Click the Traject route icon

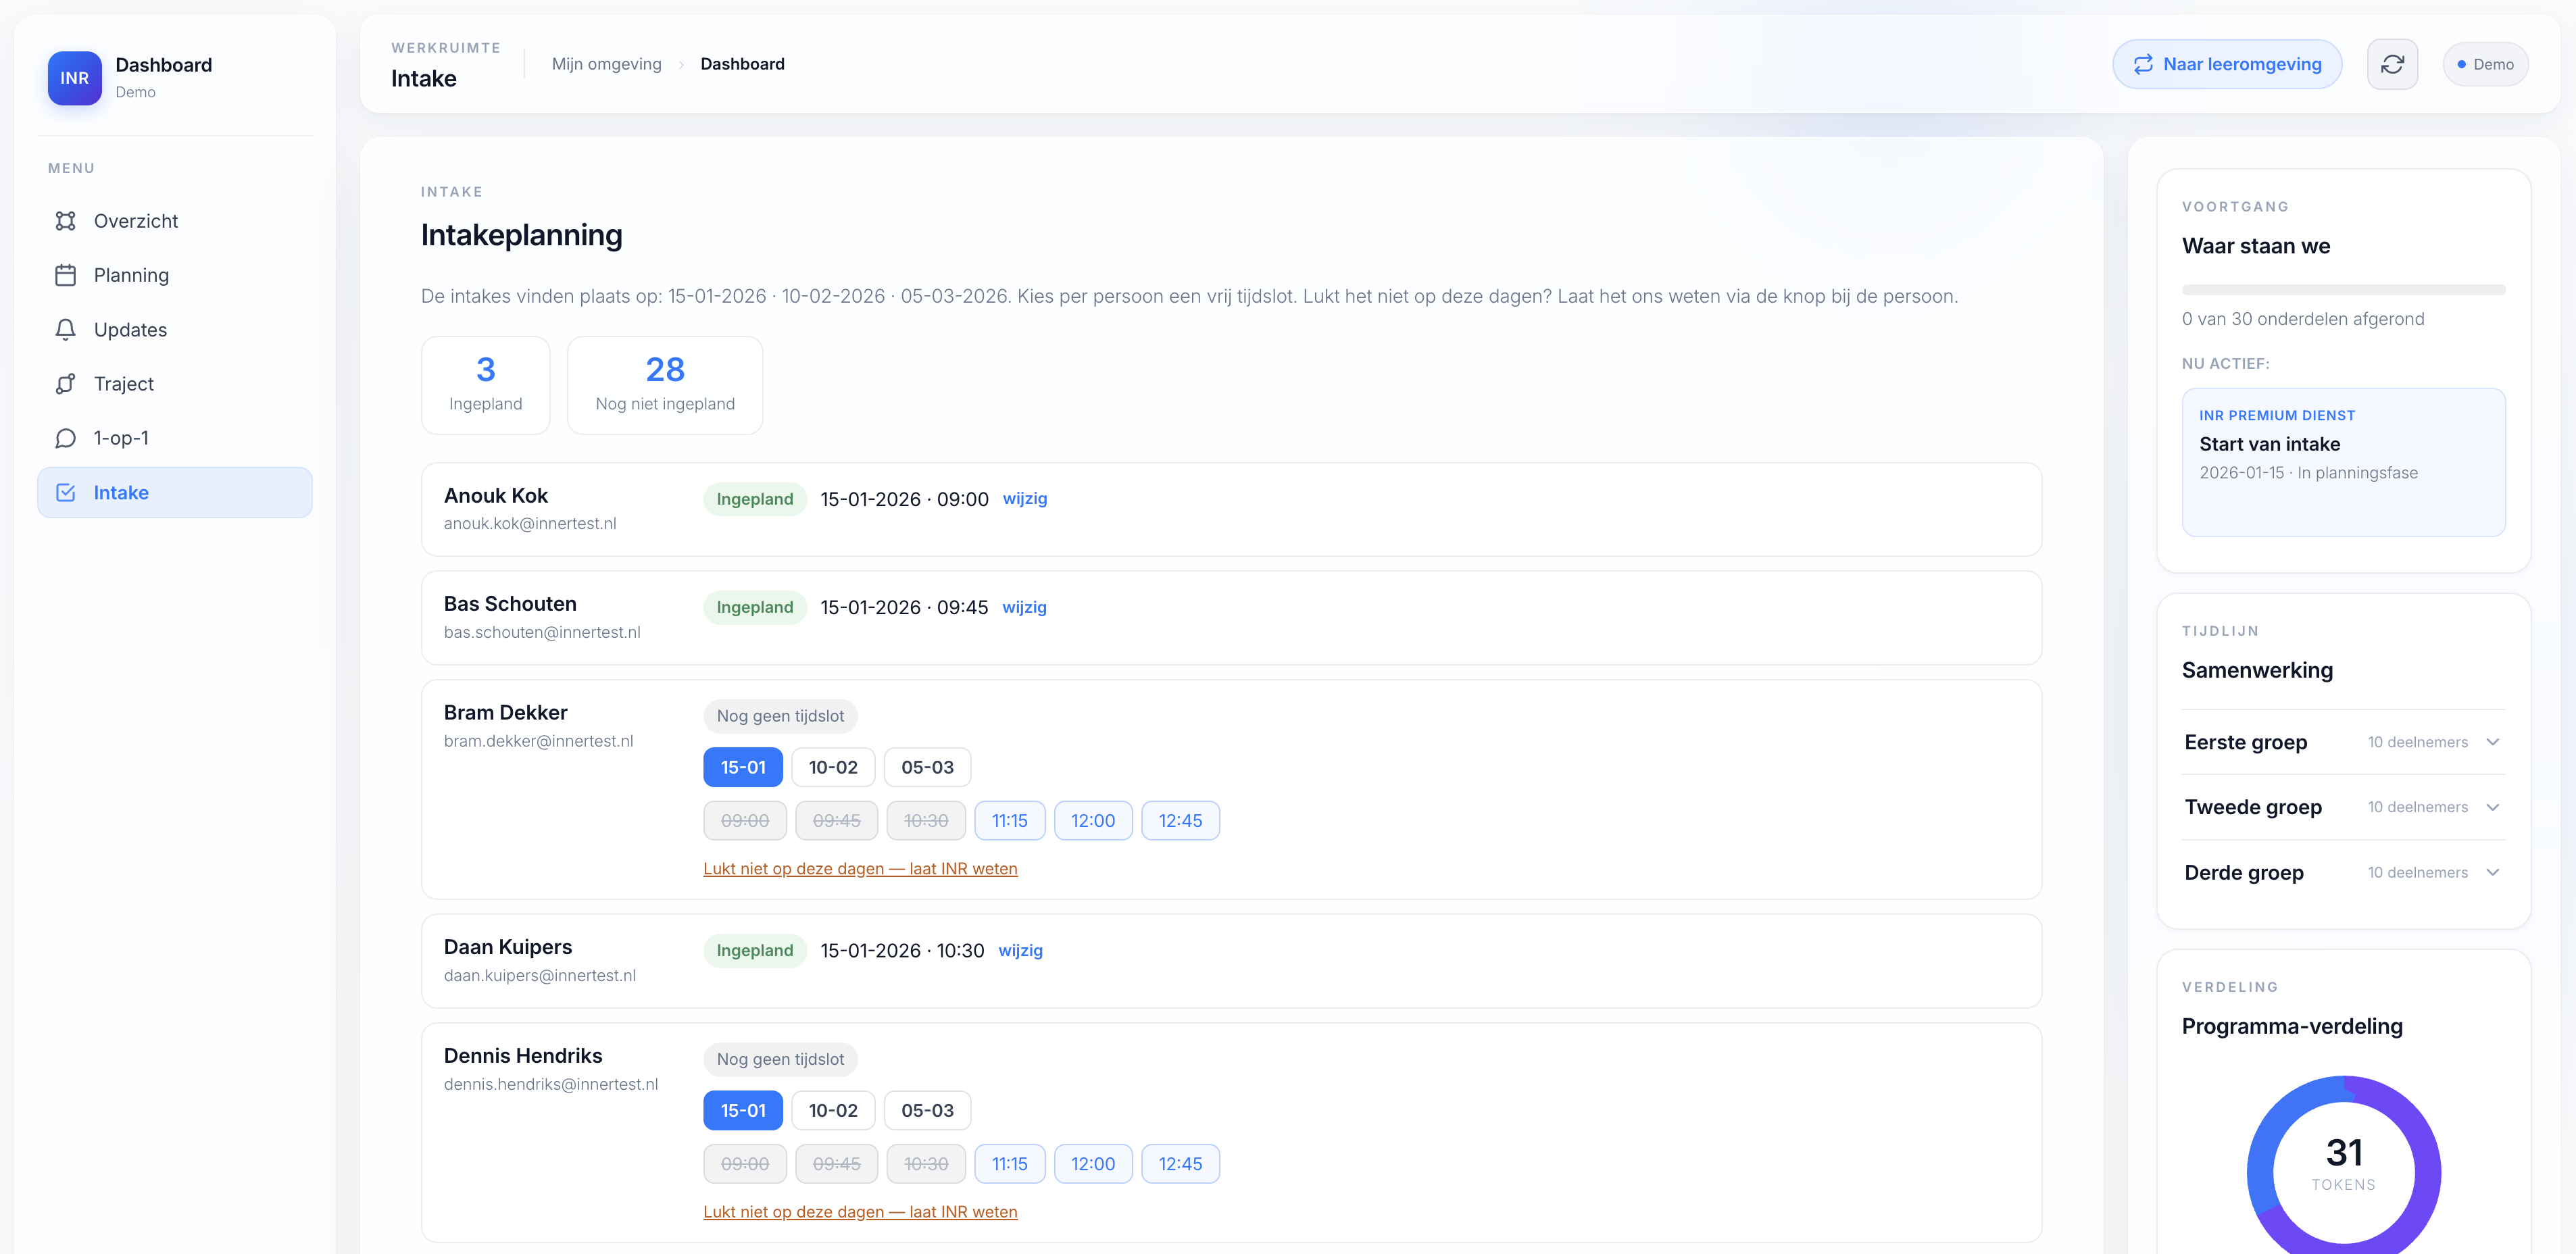pyautogui.click(x=66, y=384)
